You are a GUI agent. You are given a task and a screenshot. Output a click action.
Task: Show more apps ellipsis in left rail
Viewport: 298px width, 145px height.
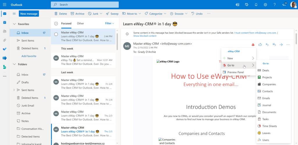(x=5, y=76)
